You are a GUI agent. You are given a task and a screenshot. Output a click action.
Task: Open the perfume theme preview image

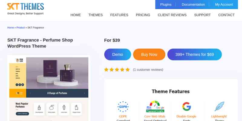[49, 88]
